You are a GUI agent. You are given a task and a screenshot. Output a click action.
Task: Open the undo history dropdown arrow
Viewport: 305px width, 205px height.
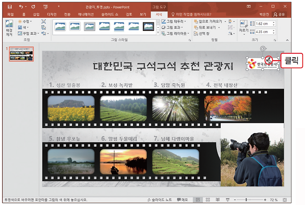26,7
